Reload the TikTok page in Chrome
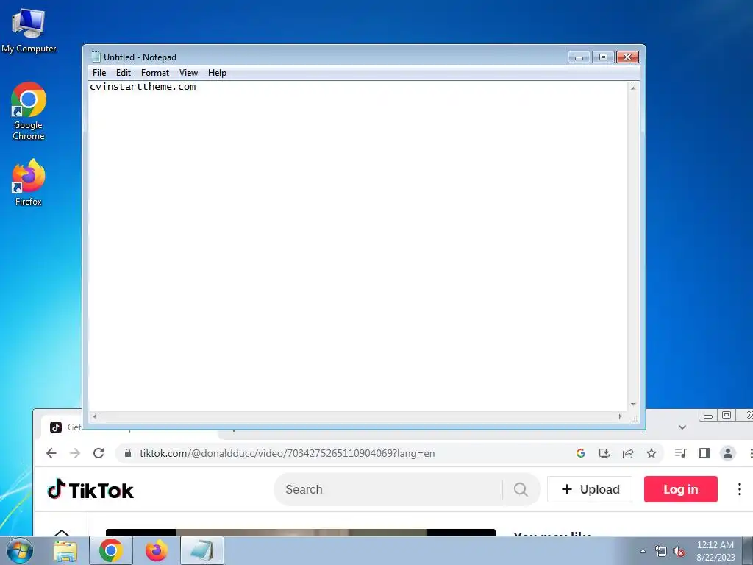The image size is (753, 565). click(99, 453)
